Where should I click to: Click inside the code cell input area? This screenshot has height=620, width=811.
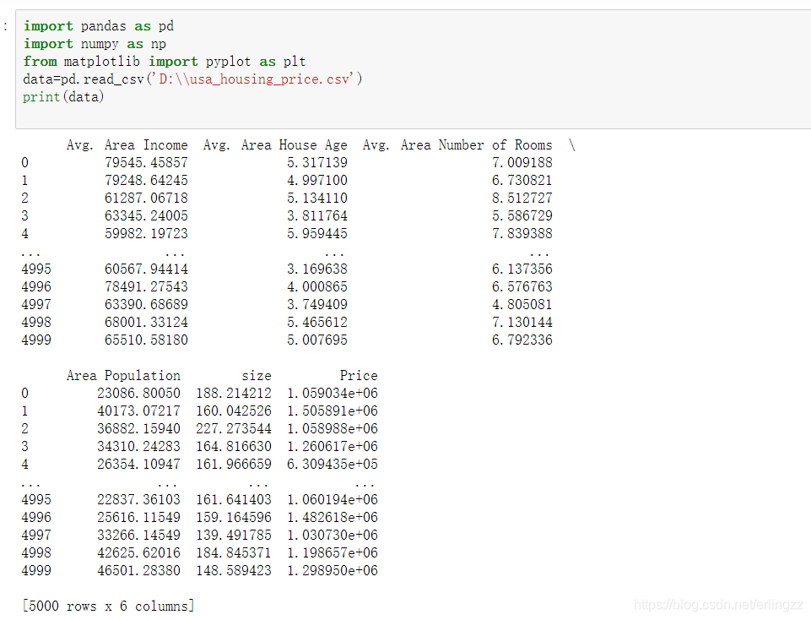(x=414, y=69)
